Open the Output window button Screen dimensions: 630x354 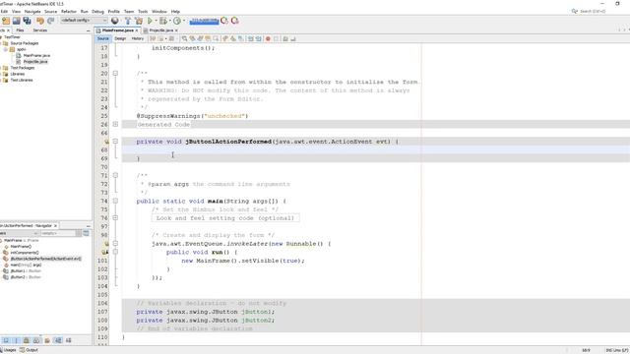tap(29, 350)
